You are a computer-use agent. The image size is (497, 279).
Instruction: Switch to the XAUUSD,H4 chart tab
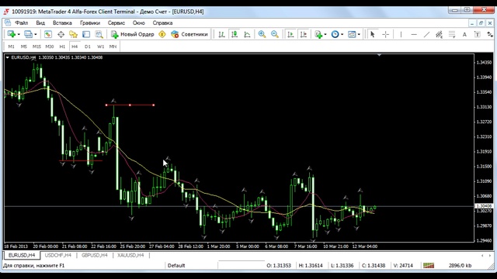tap(130, 255)
